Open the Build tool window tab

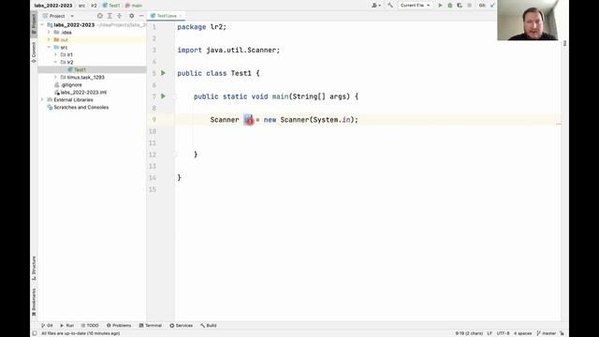(x=209, y=326)
